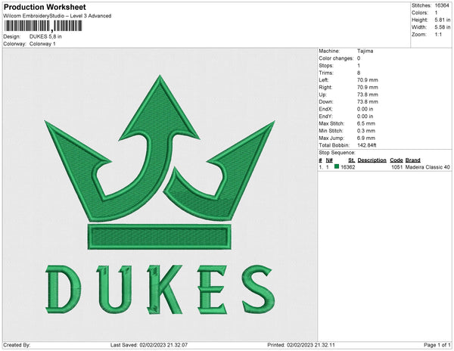Click the 'Stop Sequence:' heading
The width and height of the screenshot is (454, 351).
tap(337, 153)
